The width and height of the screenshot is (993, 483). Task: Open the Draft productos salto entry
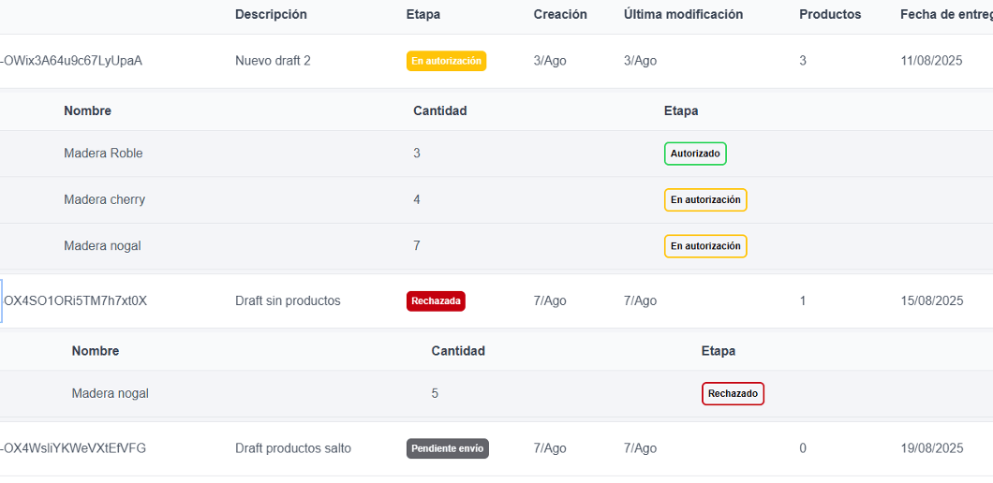click(292, 448)
